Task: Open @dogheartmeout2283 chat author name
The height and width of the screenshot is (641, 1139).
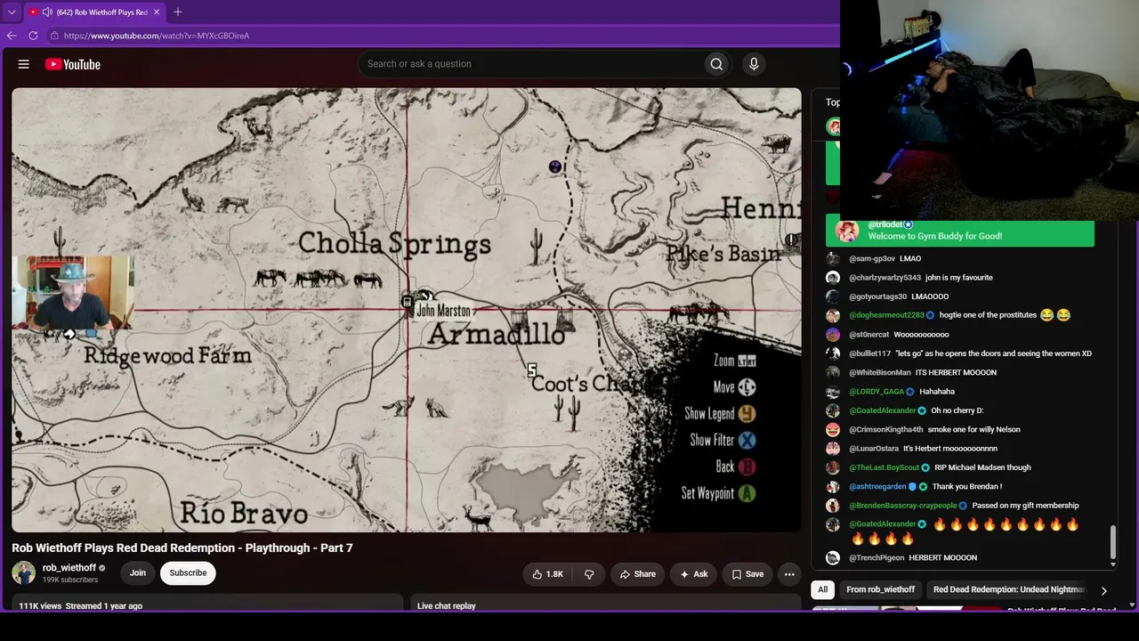Action: coord(886,315)
